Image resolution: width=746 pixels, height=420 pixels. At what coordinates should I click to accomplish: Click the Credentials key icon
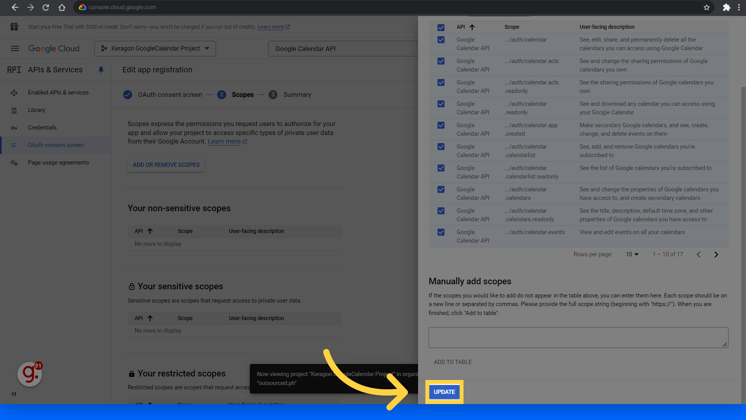coord(14,128)
